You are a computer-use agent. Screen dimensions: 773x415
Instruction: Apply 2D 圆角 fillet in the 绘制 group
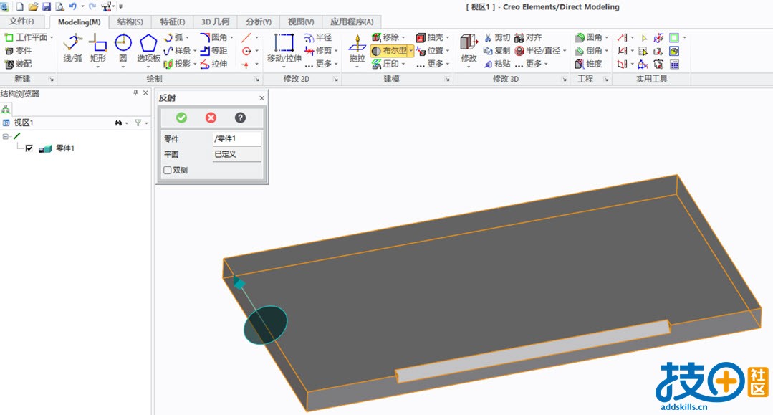(x=214, y=37)
